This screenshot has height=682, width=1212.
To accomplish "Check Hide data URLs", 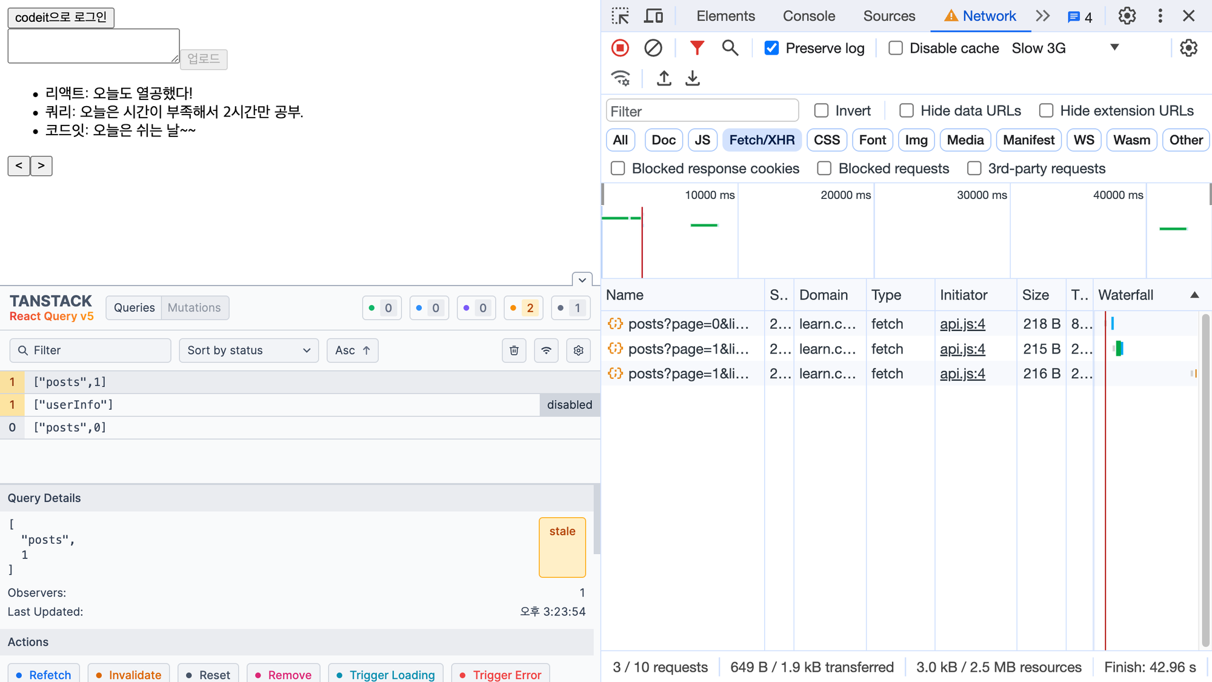I will 907,111.
